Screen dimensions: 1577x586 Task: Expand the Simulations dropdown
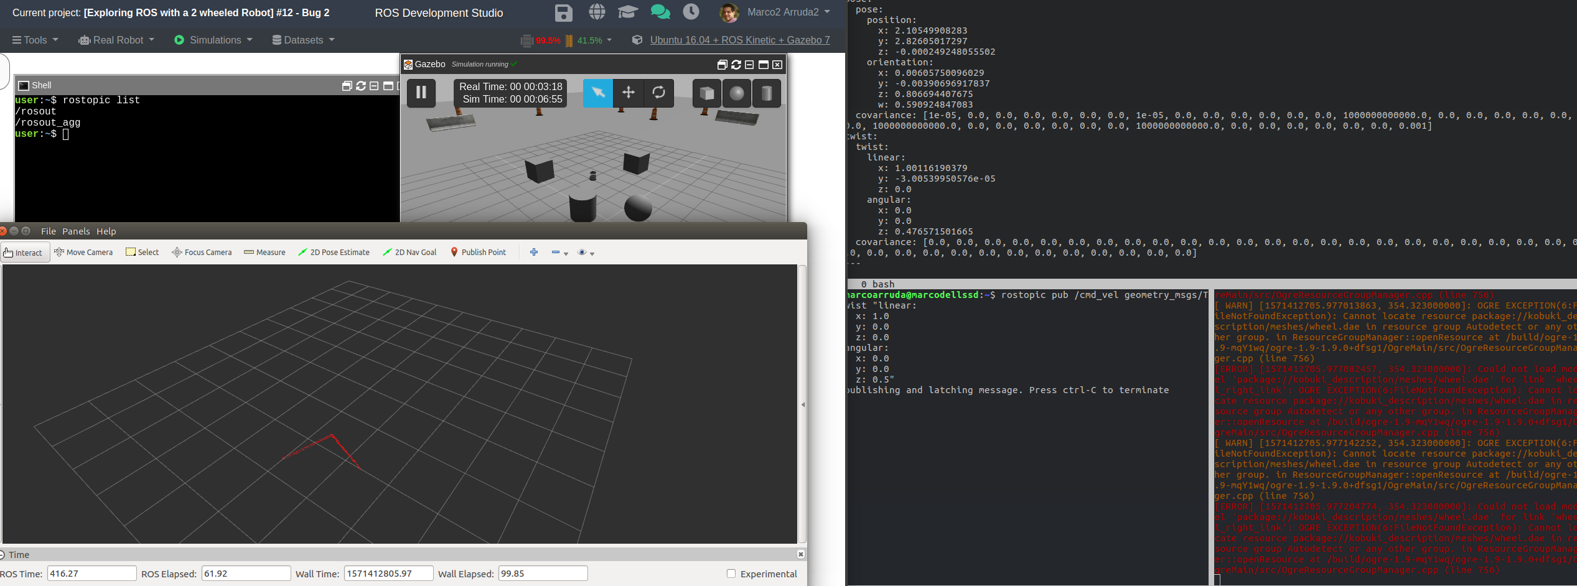(214, 40)
